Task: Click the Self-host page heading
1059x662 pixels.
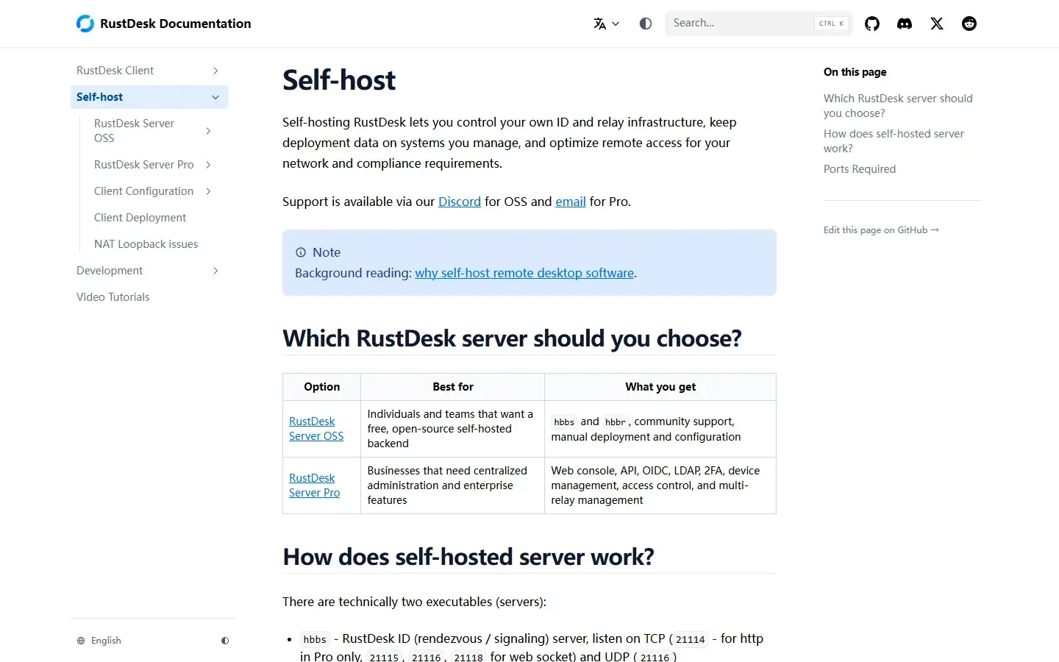Action: (x=339, y=80)
